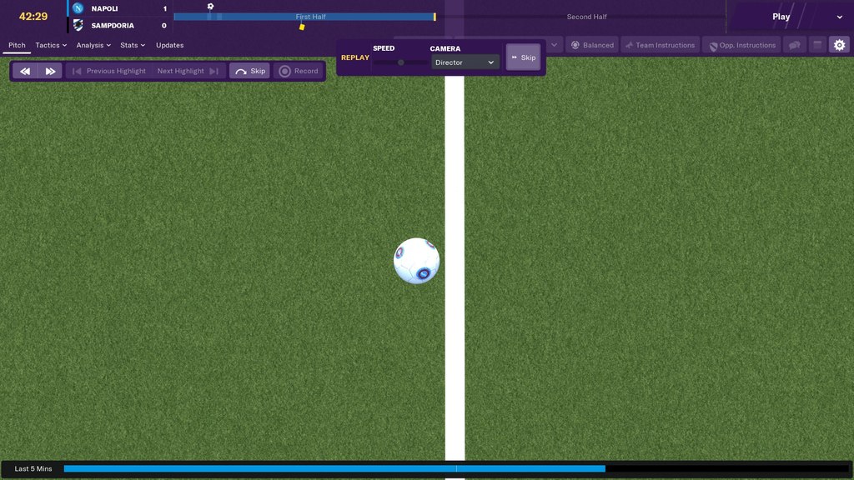
Task: Click the football on the pitch
Action: coord(417,261)
